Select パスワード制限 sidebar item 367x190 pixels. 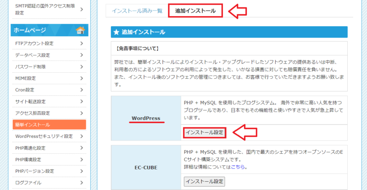point(49,67)
